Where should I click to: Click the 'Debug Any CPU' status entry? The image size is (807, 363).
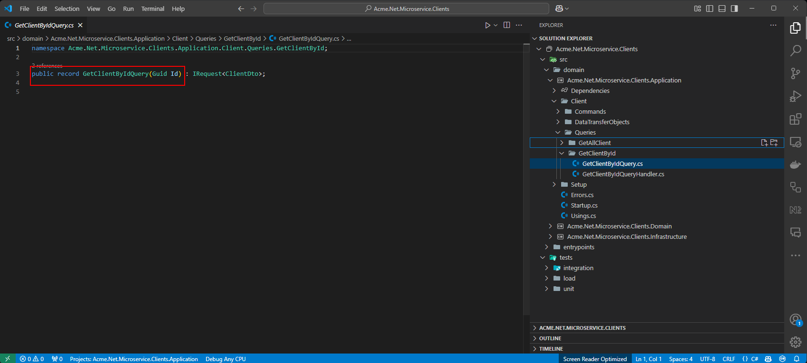(225, 359)
